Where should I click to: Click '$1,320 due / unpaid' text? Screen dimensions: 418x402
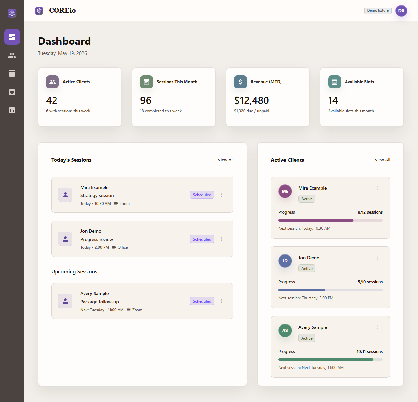click(251, 111)
